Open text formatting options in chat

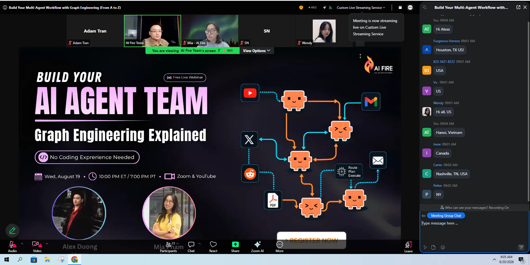coord(425,247)
